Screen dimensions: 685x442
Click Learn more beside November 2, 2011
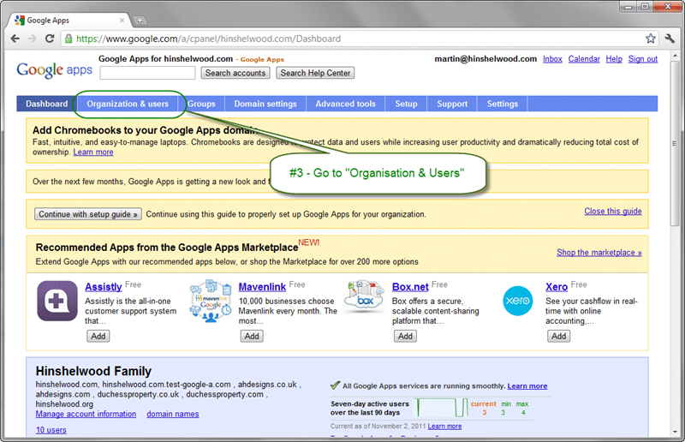tap(444, 427)
